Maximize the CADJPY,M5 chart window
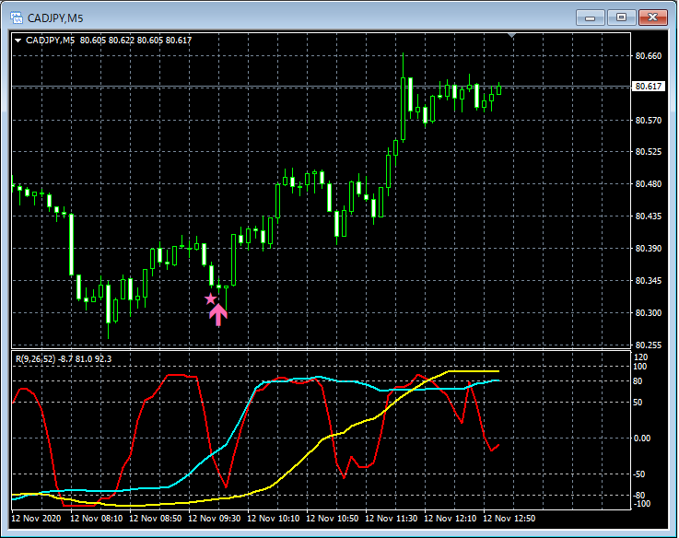This screenshot has height=538, width=679. tap(621, 18)
